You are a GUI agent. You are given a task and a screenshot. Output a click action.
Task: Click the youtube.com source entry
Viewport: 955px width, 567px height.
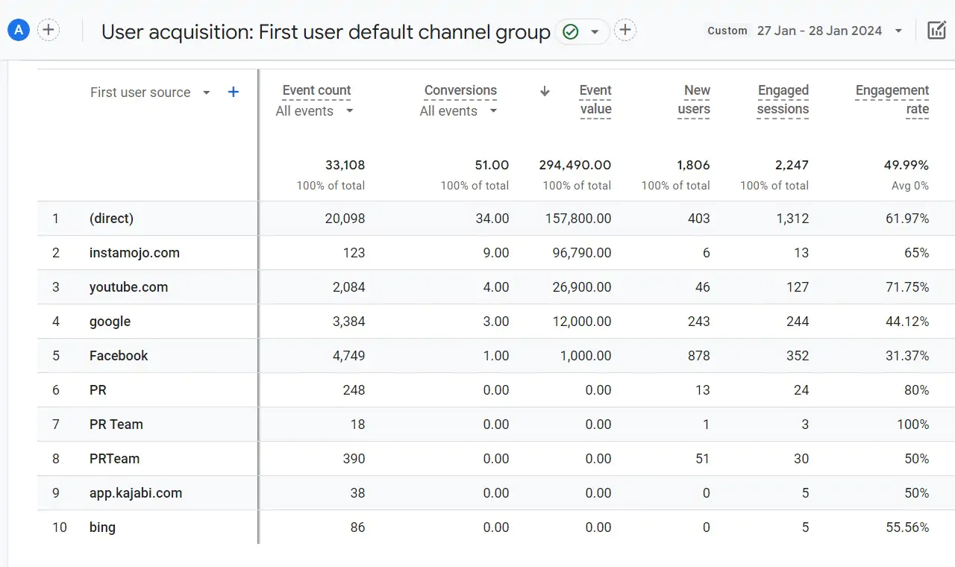128,287
